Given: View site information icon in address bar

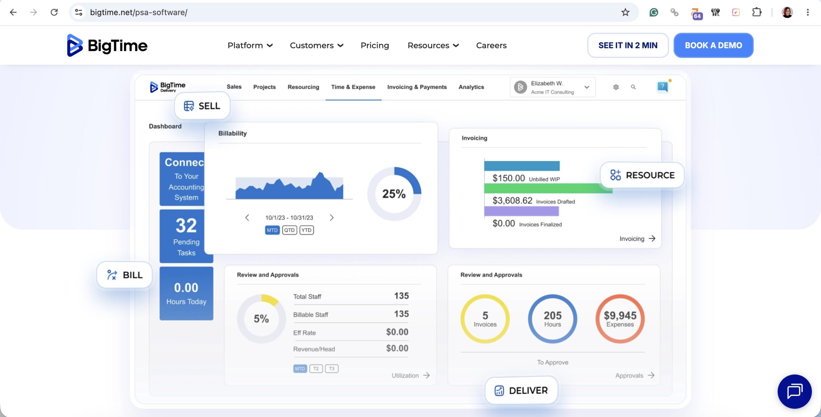Looking at the screenshot, I should 79,12.
